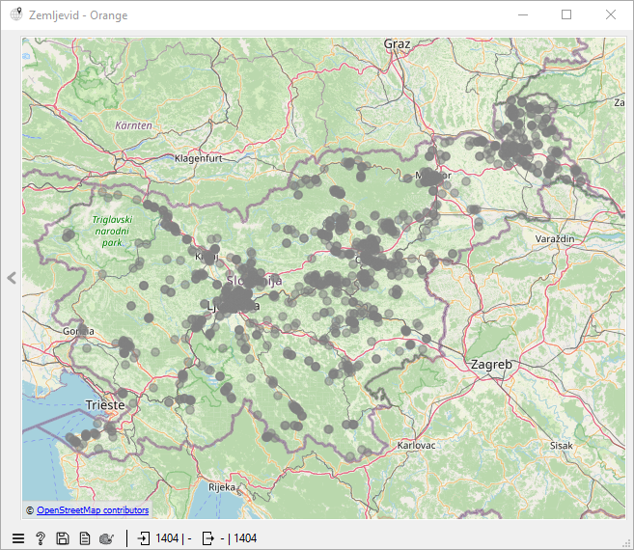The width and height of the screenshot is (634, 550).
Task: Open the hamburger menu in status bar
Action: [18, 538]
